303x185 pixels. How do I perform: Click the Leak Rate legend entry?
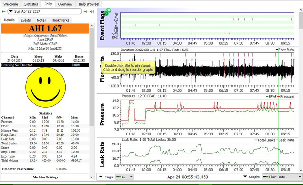tap(285, 140)
